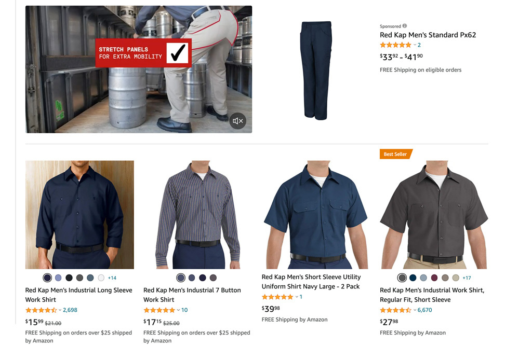Select navy swatch for Long Sleeve Work Shirt

tap(47, 278)
